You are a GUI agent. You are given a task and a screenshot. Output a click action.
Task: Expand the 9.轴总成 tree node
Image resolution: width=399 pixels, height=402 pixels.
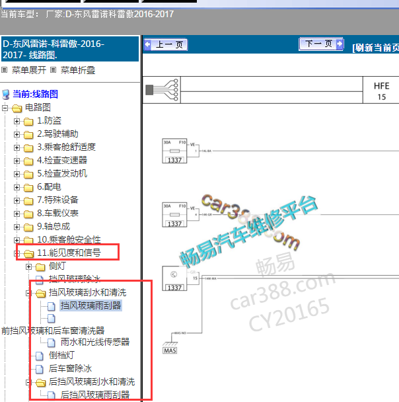pos(17,227)
